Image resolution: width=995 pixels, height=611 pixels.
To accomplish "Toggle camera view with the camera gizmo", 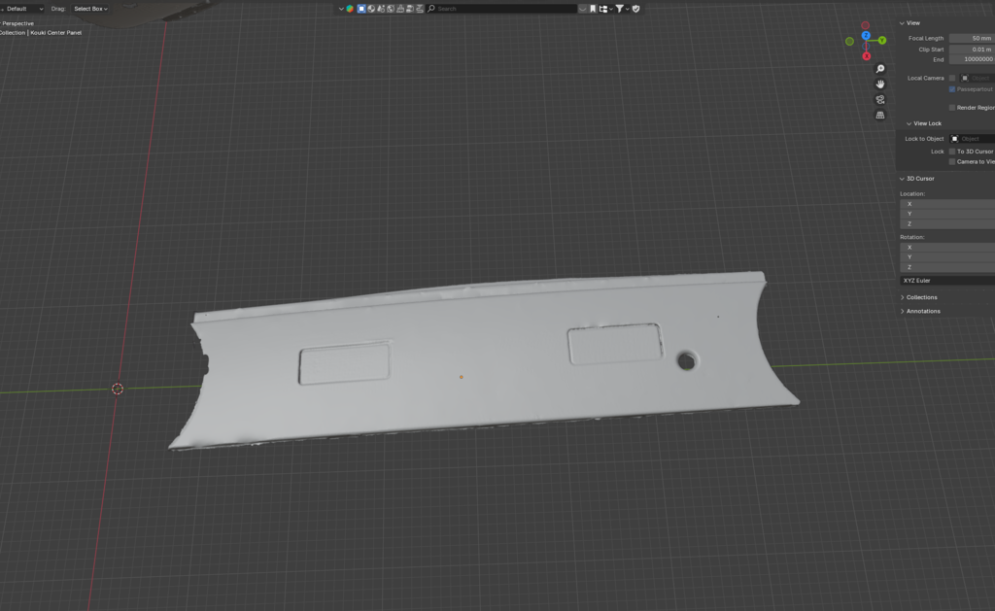I will 880,100.
